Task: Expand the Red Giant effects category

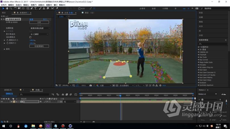Action: click(198, 70)
